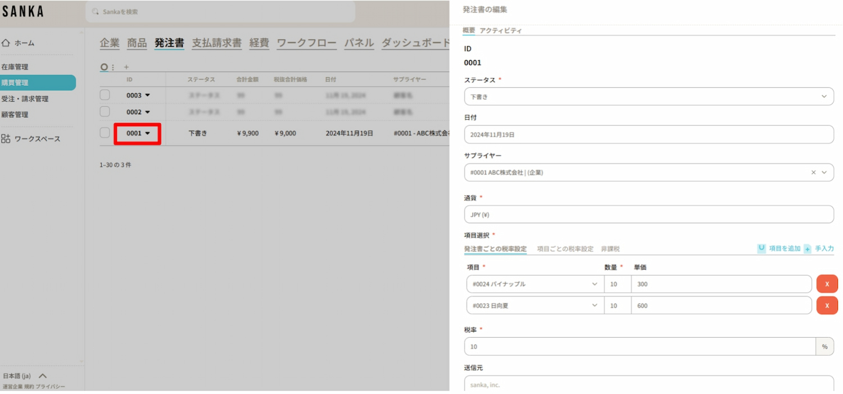This screenshot has width=843, height=394.
Task: Remove the パイナップル item row
Action: coord(827,284)
